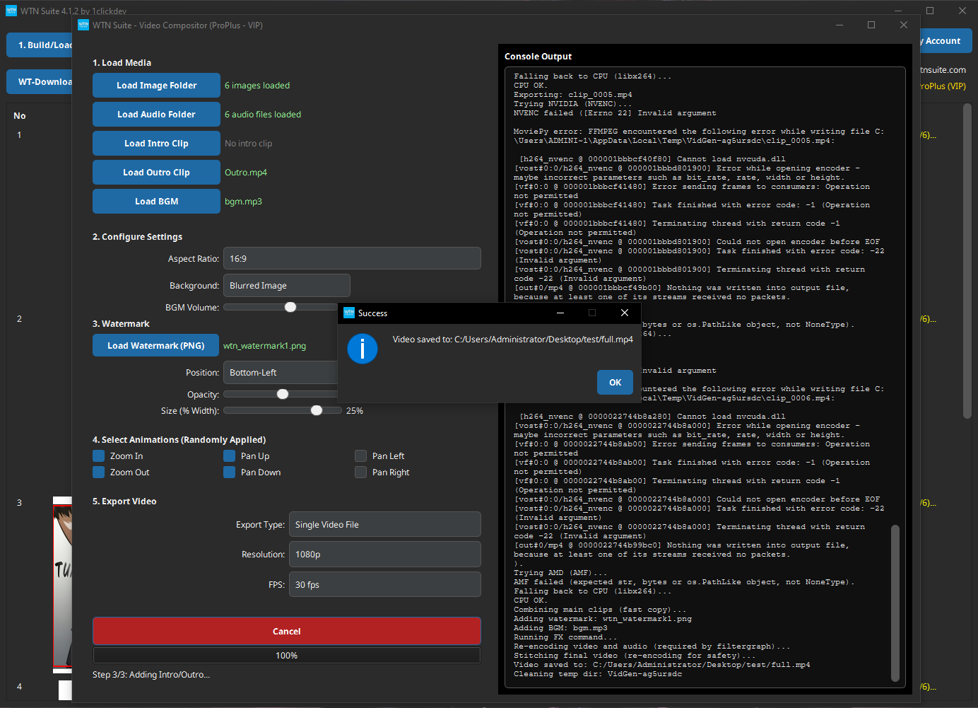Click the Load Watermark (PNG) button
978x708 pixels.
point(155,345)
